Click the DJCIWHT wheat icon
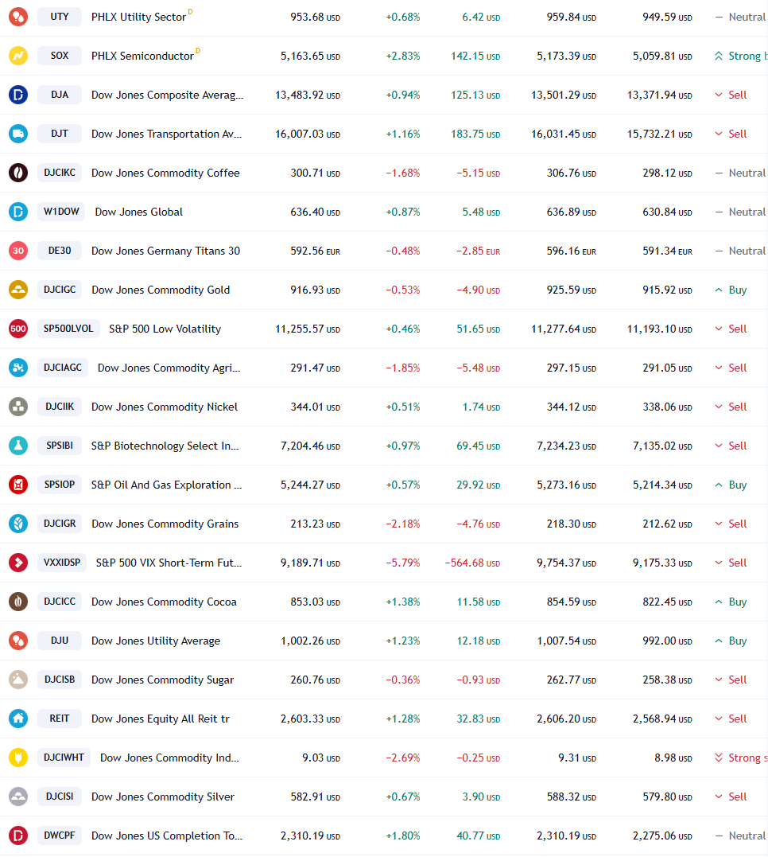This screenshot has width=768, height=857. 18,758
